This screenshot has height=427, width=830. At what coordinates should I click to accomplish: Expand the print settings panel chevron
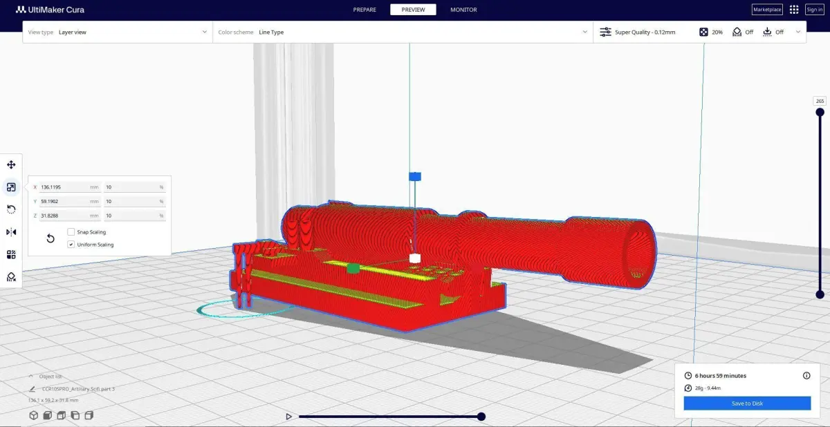tap(798, 32)
